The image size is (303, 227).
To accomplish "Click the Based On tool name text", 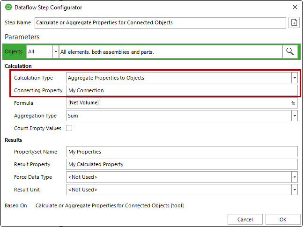I will coord(110,205).
